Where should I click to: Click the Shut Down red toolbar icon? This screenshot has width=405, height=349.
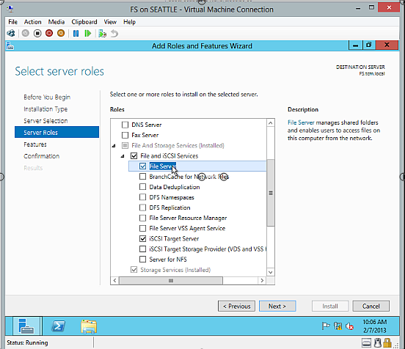point(49,33)
